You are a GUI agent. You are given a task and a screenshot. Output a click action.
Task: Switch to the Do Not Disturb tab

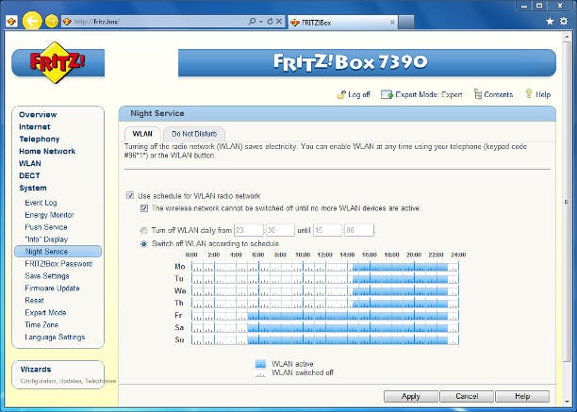pos(194,134)
